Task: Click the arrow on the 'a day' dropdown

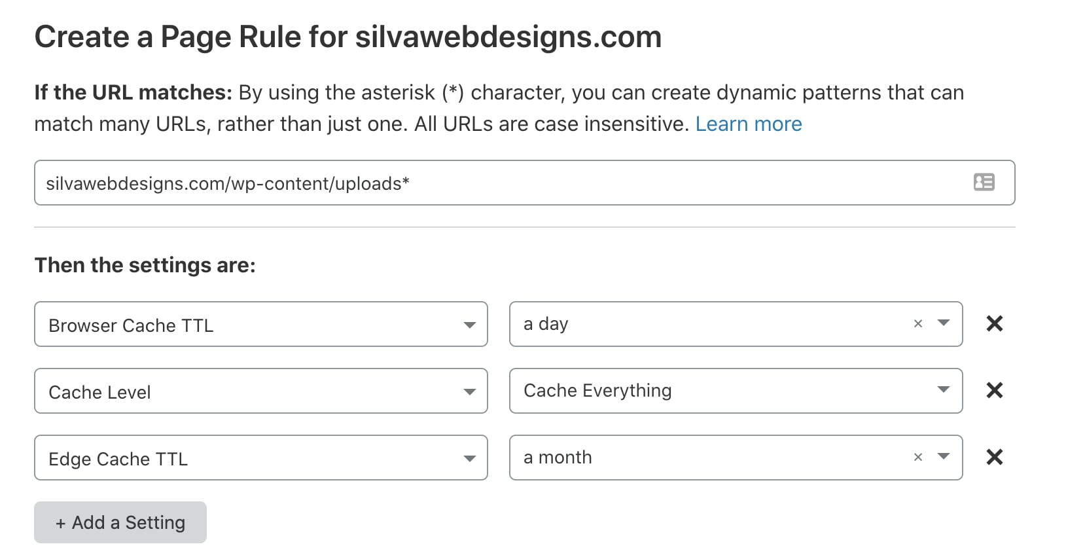Action: [943, 323]
